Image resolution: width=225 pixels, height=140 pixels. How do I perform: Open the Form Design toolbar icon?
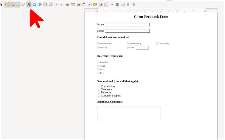[x=18, y=4]
